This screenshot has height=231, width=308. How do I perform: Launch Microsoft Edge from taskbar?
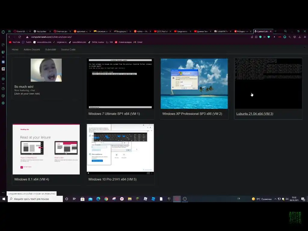98,199
